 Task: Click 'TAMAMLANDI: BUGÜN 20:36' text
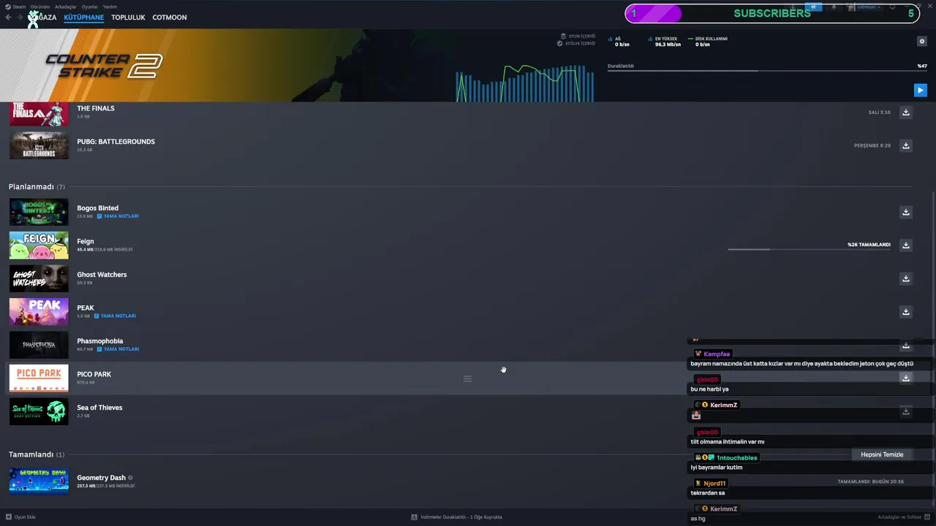[870, 481]
